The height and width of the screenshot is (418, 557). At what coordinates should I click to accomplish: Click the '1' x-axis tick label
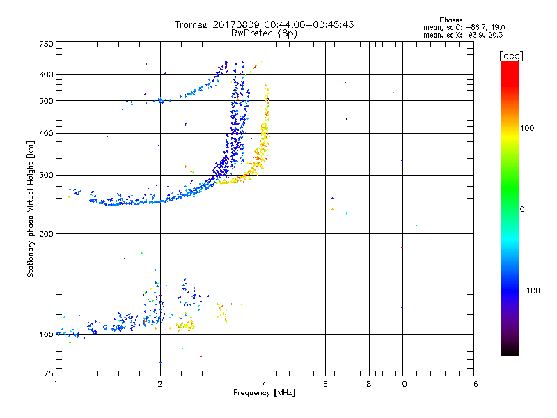pos(56,384)
